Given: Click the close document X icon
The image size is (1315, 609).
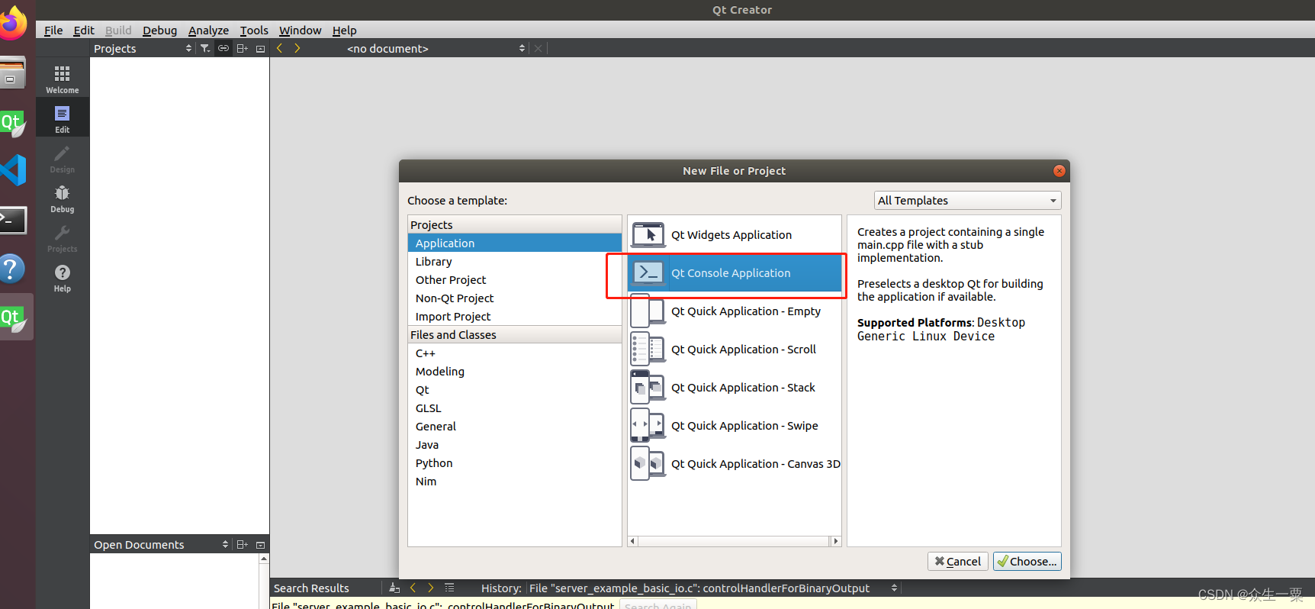Looking at the screenshot, I should point(539,48).
